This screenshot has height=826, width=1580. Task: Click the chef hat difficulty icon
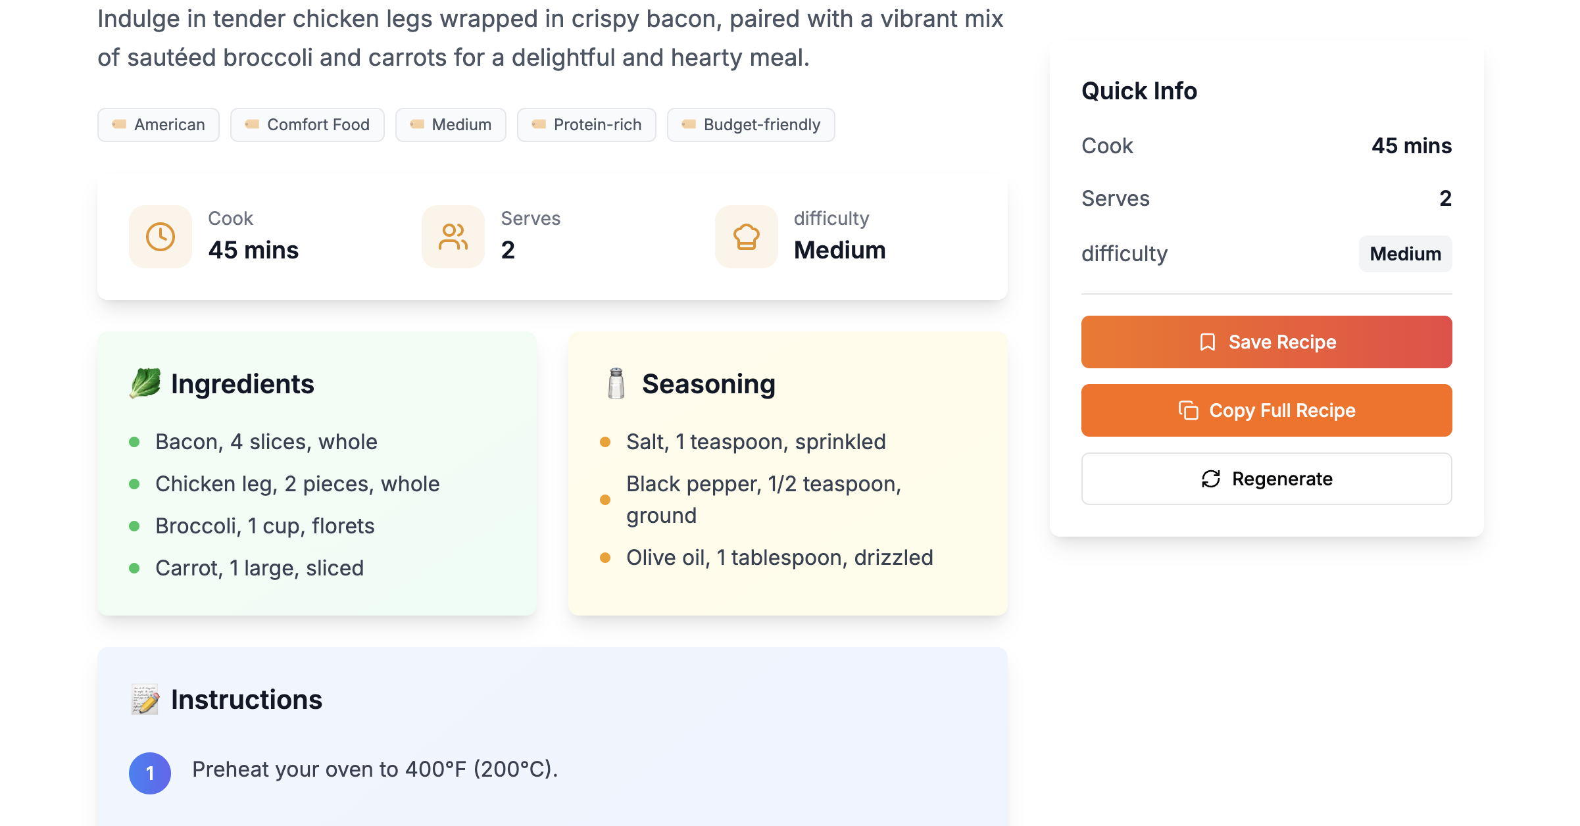(746, 237)
